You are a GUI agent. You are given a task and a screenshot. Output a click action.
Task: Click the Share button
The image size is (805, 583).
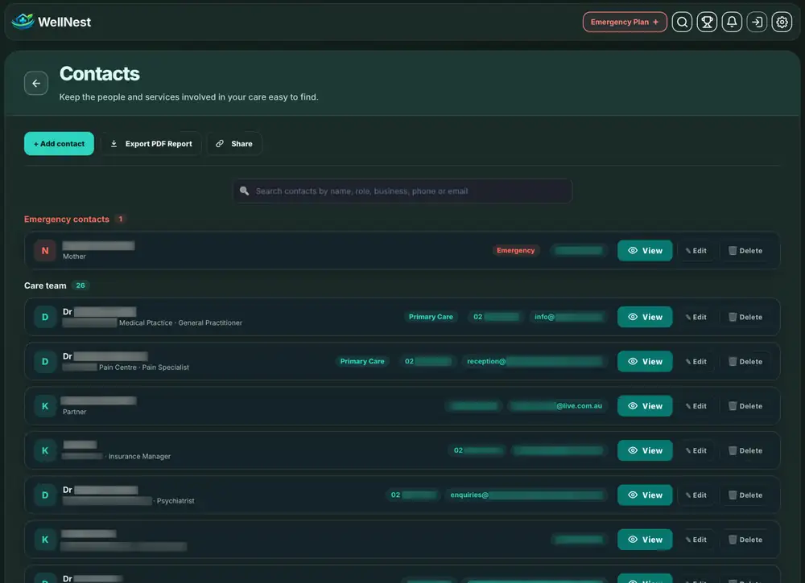234,144
